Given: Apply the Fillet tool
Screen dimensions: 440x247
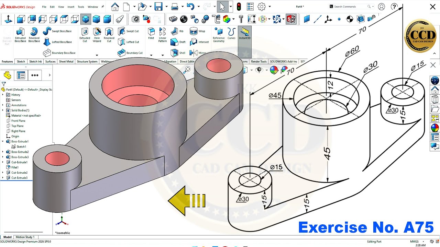Looking at the screenshot, I should tap(151, 34).
